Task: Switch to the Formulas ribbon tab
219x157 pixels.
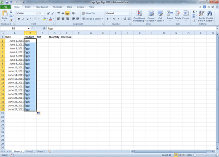Action: coord(57,7)
